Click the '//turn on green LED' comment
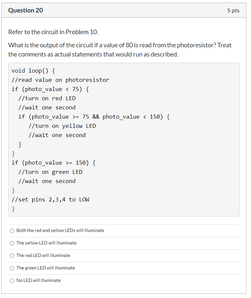The width and height of the screenshot is (251, 298). click(50, 172)
